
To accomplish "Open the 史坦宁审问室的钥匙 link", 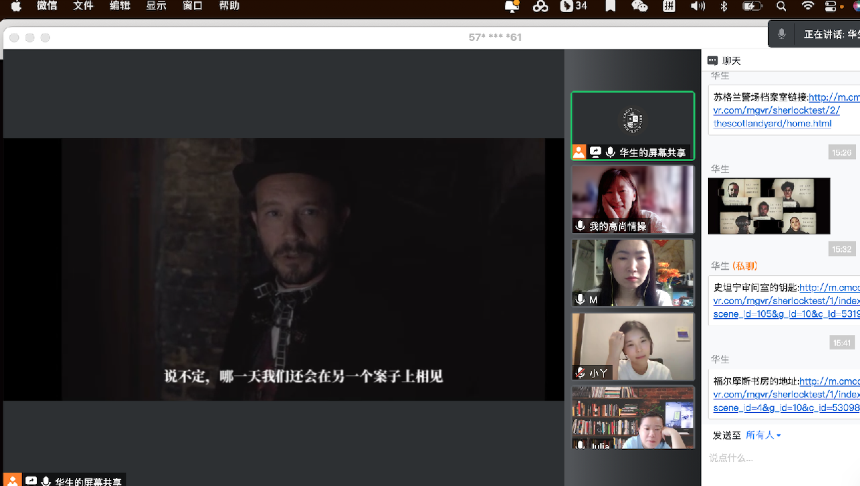I will [x=787, y=301].
